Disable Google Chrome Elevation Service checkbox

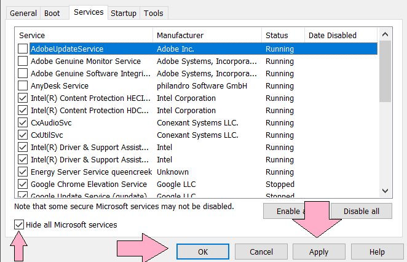coord(23,184)
